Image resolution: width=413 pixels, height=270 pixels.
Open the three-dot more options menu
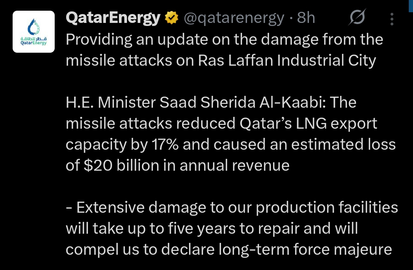coord(392,18)
